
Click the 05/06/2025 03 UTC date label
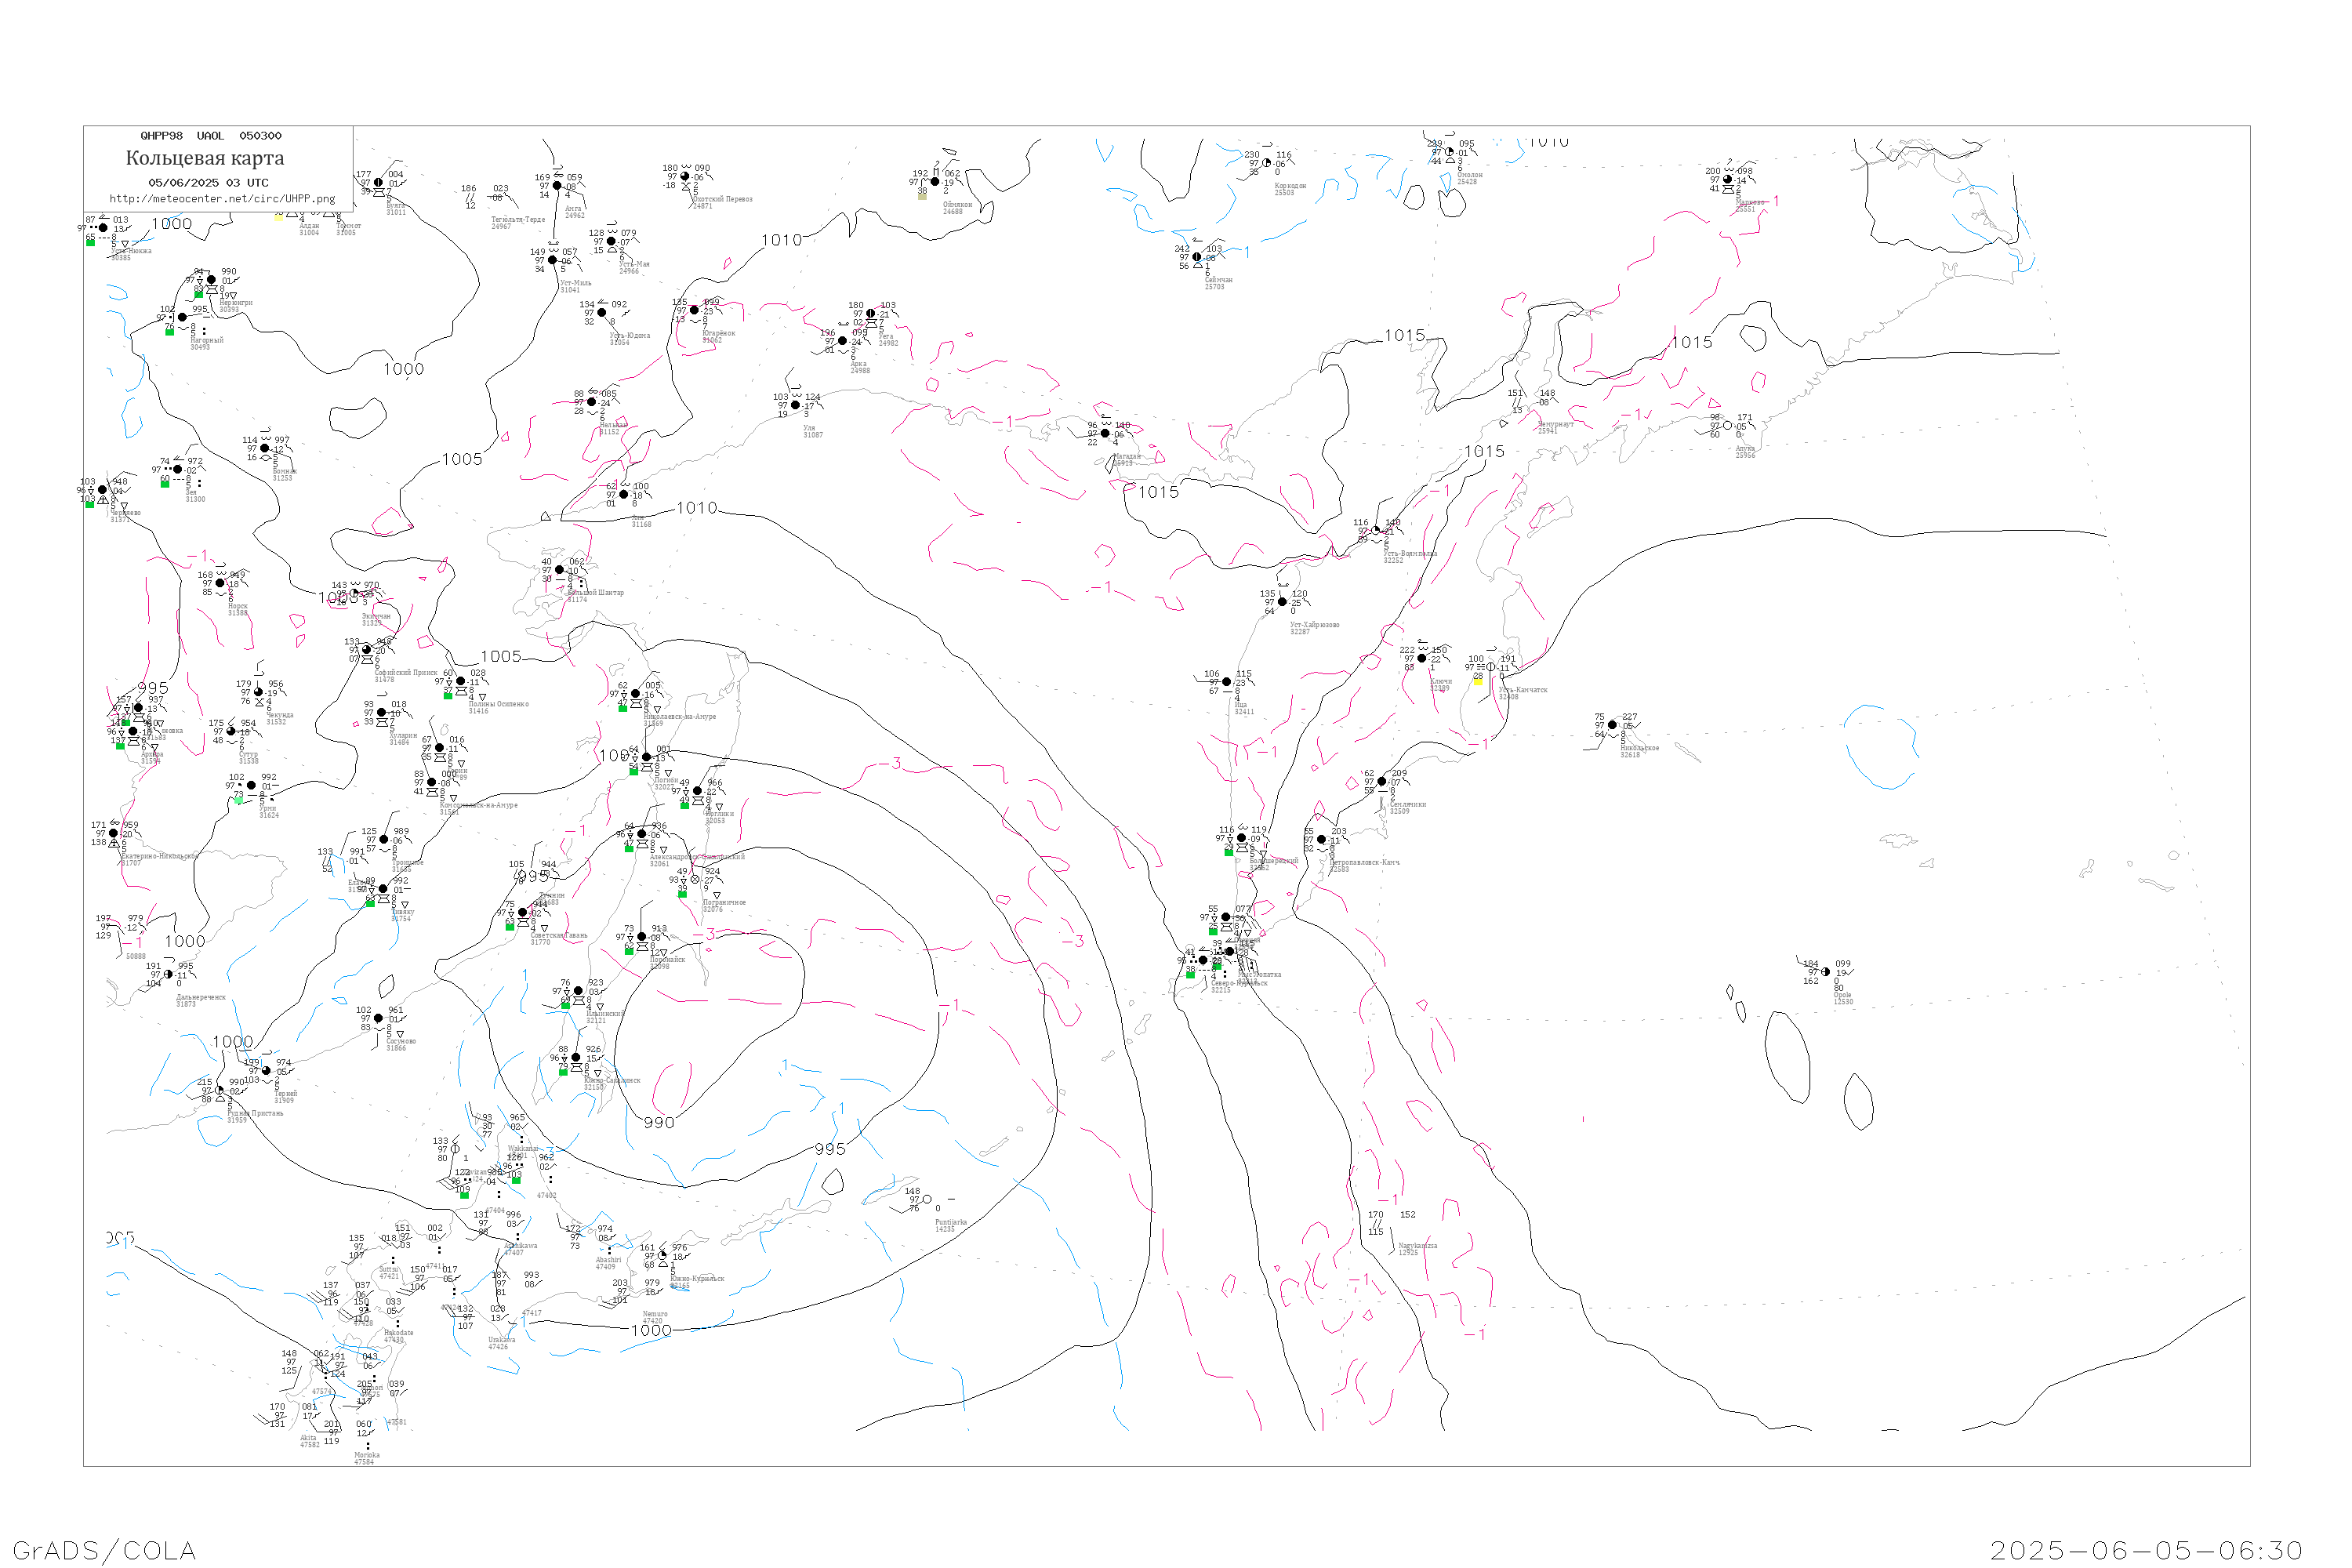point(208,183)
